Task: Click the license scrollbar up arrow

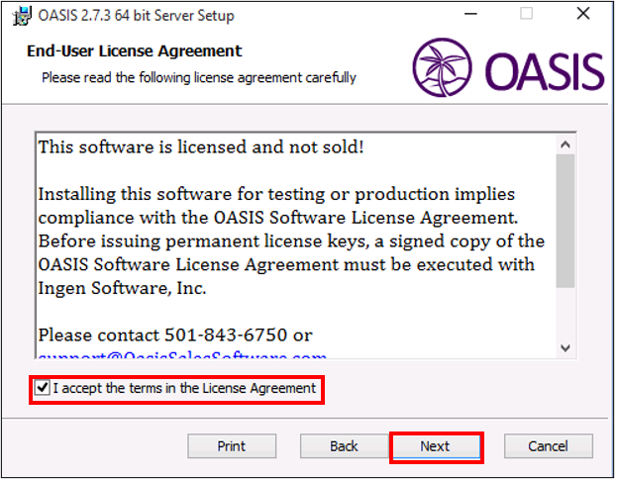Action: click(566, 145)
